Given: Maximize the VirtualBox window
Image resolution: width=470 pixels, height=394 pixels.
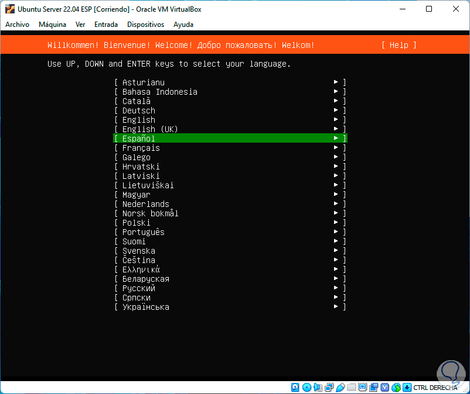Looking at the screenshot, I should tap(429, 9).
